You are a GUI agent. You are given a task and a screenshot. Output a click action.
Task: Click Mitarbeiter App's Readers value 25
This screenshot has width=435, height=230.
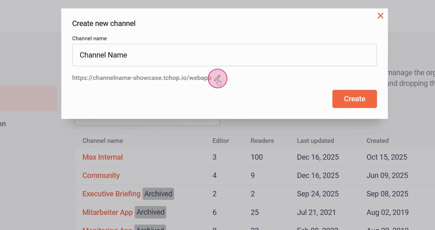[x=255, y=212]
